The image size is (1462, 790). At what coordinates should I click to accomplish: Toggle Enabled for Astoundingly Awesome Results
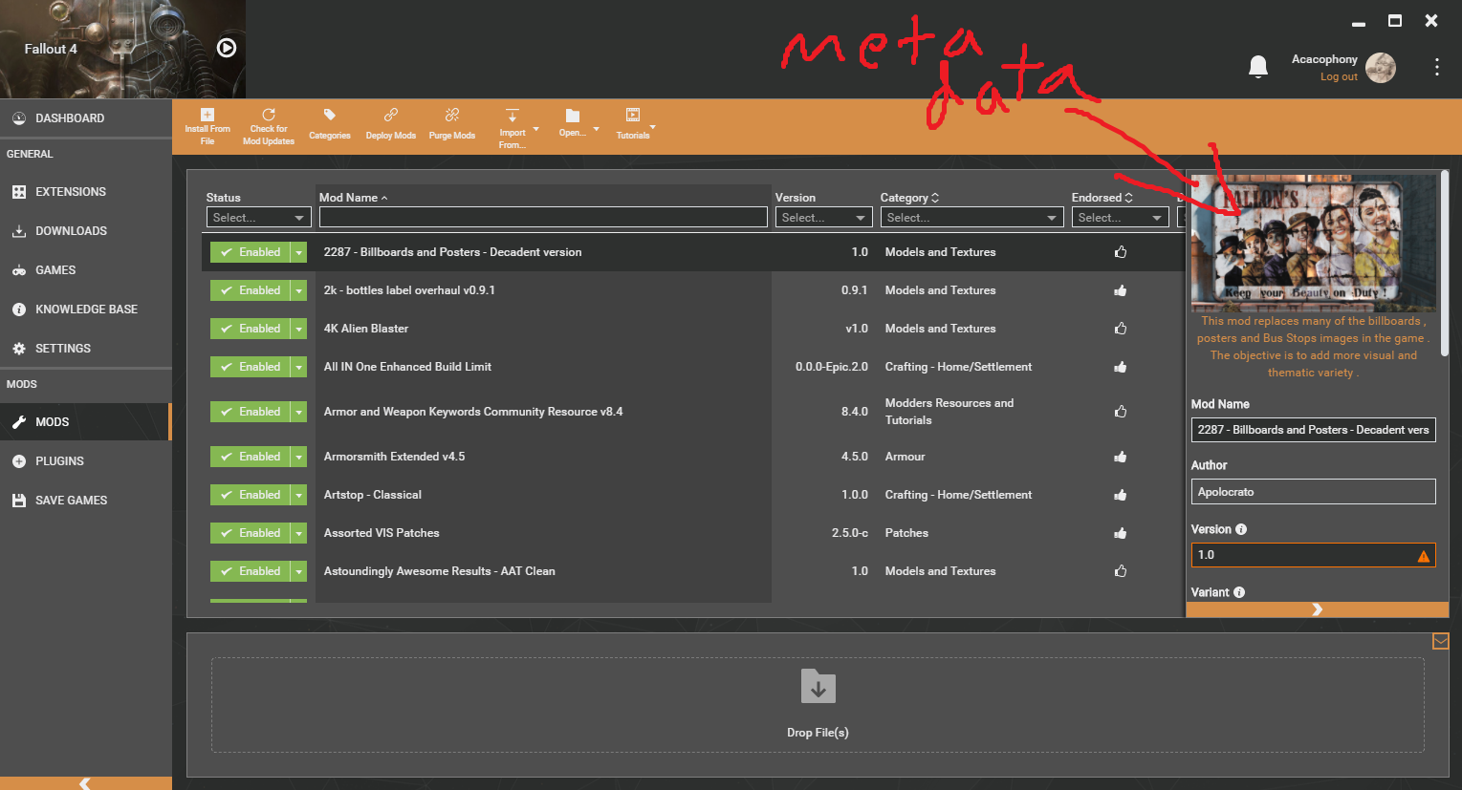click(251, 571)
